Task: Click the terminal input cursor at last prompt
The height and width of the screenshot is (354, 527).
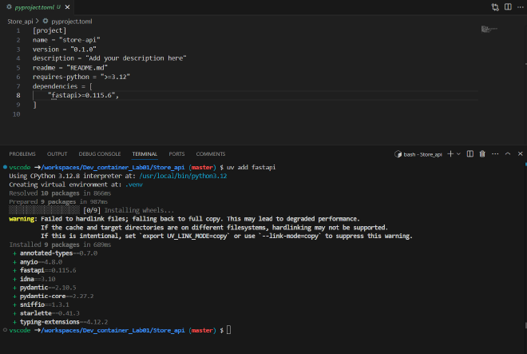Action: (x=228, y=330)
